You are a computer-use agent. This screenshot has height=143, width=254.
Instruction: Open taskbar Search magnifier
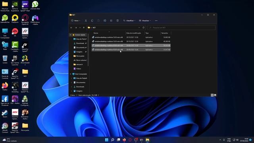pos(112,140)
